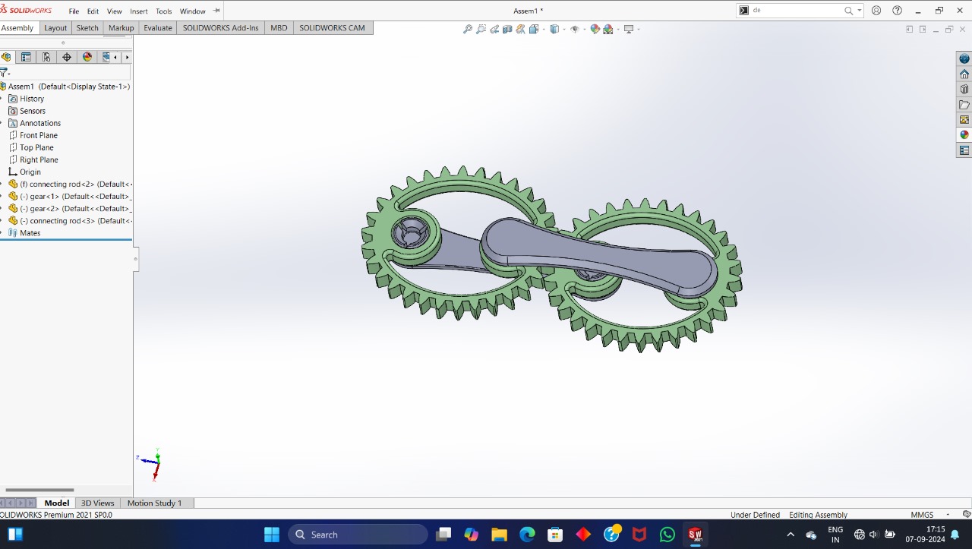Open the PropertyManager panel tab
This screenshot has width=972, height=549.
pos(27,57)
